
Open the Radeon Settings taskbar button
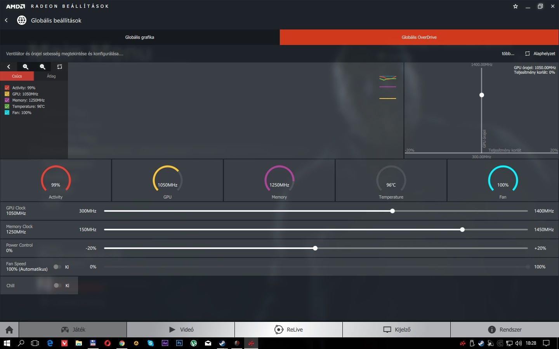[251, 343]
